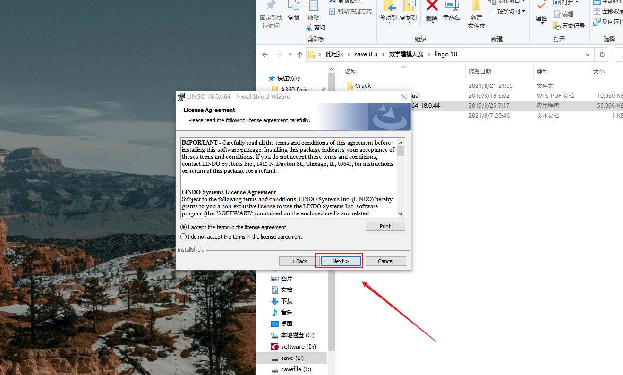Sort files by the 修改日期 column header
Image resolution: width=623 pixels, height=375 pixels.
(x=480, y=72)
